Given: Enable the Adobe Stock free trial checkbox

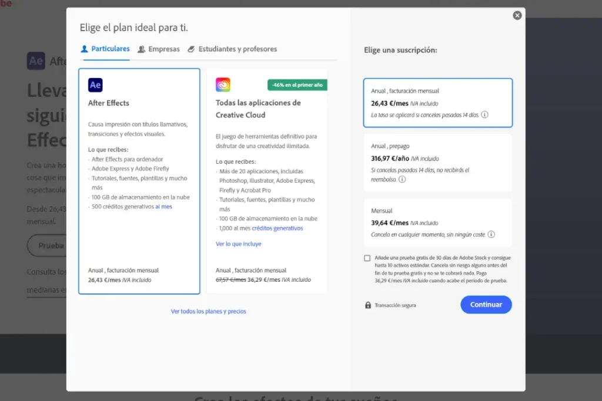Looking at the screenshot, I should pos(367,258).
